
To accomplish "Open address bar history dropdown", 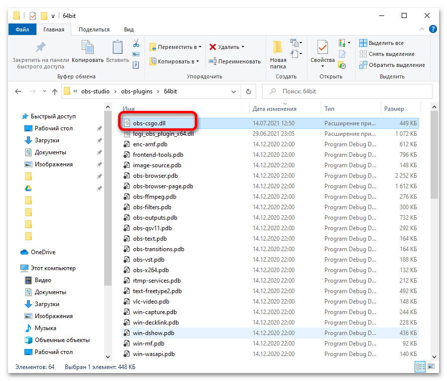I will (x=234, y=92).
